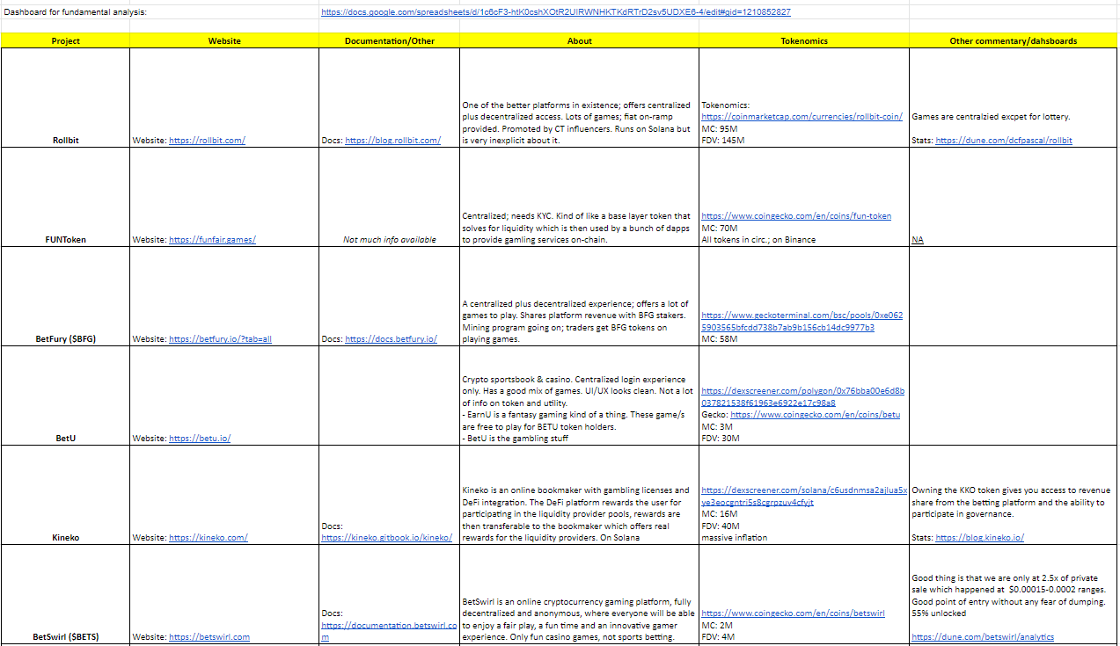Click the 'Owning the KKO token' commentary text
The height and width of the screenshot is (646, 1120).
1011,502
